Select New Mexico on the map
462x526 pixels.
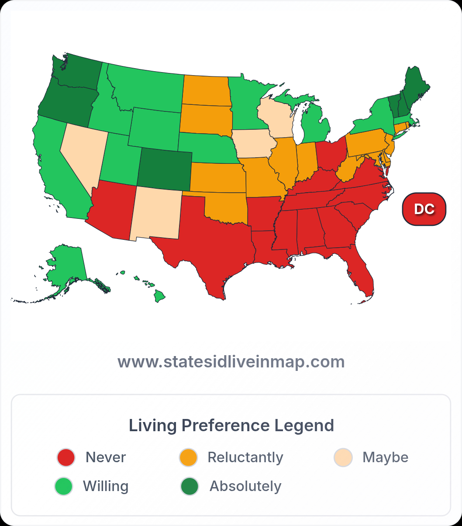click(x=156, y=213)
